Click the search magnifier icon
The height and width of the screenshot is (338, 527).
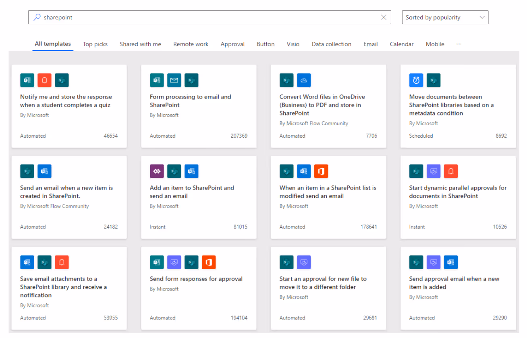click(37, 17)
